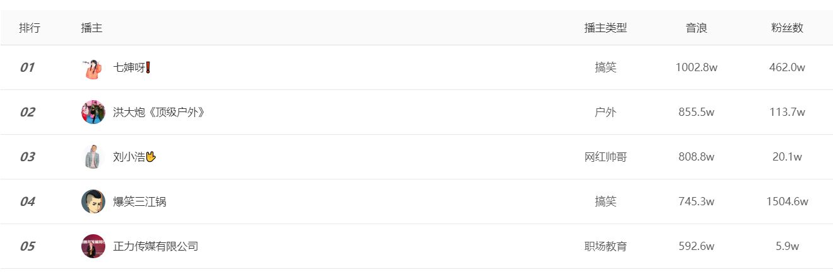
Task: Click the 播主 column header
Action: pos(92,28)
